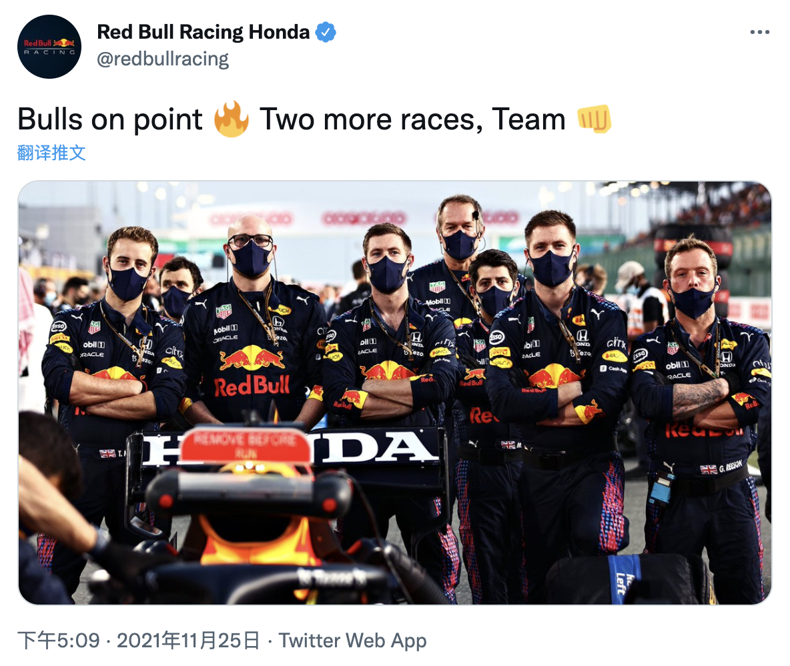Click the fist bump emoji in the tweet
This screenshot has height=666, width=790.
click(594, 119)
